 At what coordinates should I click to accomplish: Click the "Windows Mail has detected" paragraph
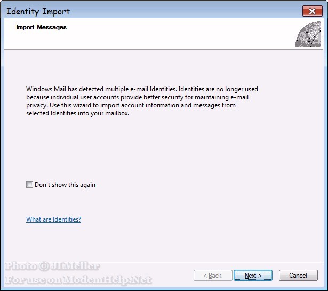142,101
